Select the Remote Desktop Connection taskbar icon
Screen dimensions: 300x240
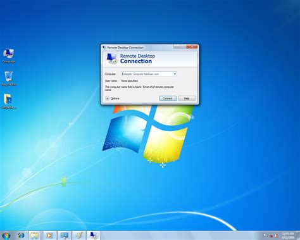point(94,236)
